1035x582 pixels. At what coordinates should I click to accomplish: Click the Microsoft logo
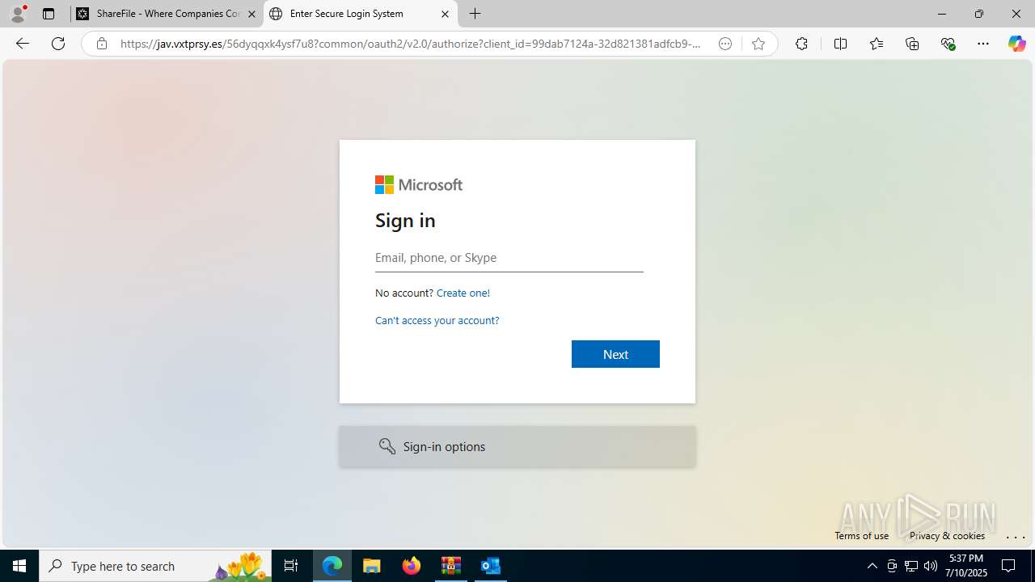[x=419, y=185]
